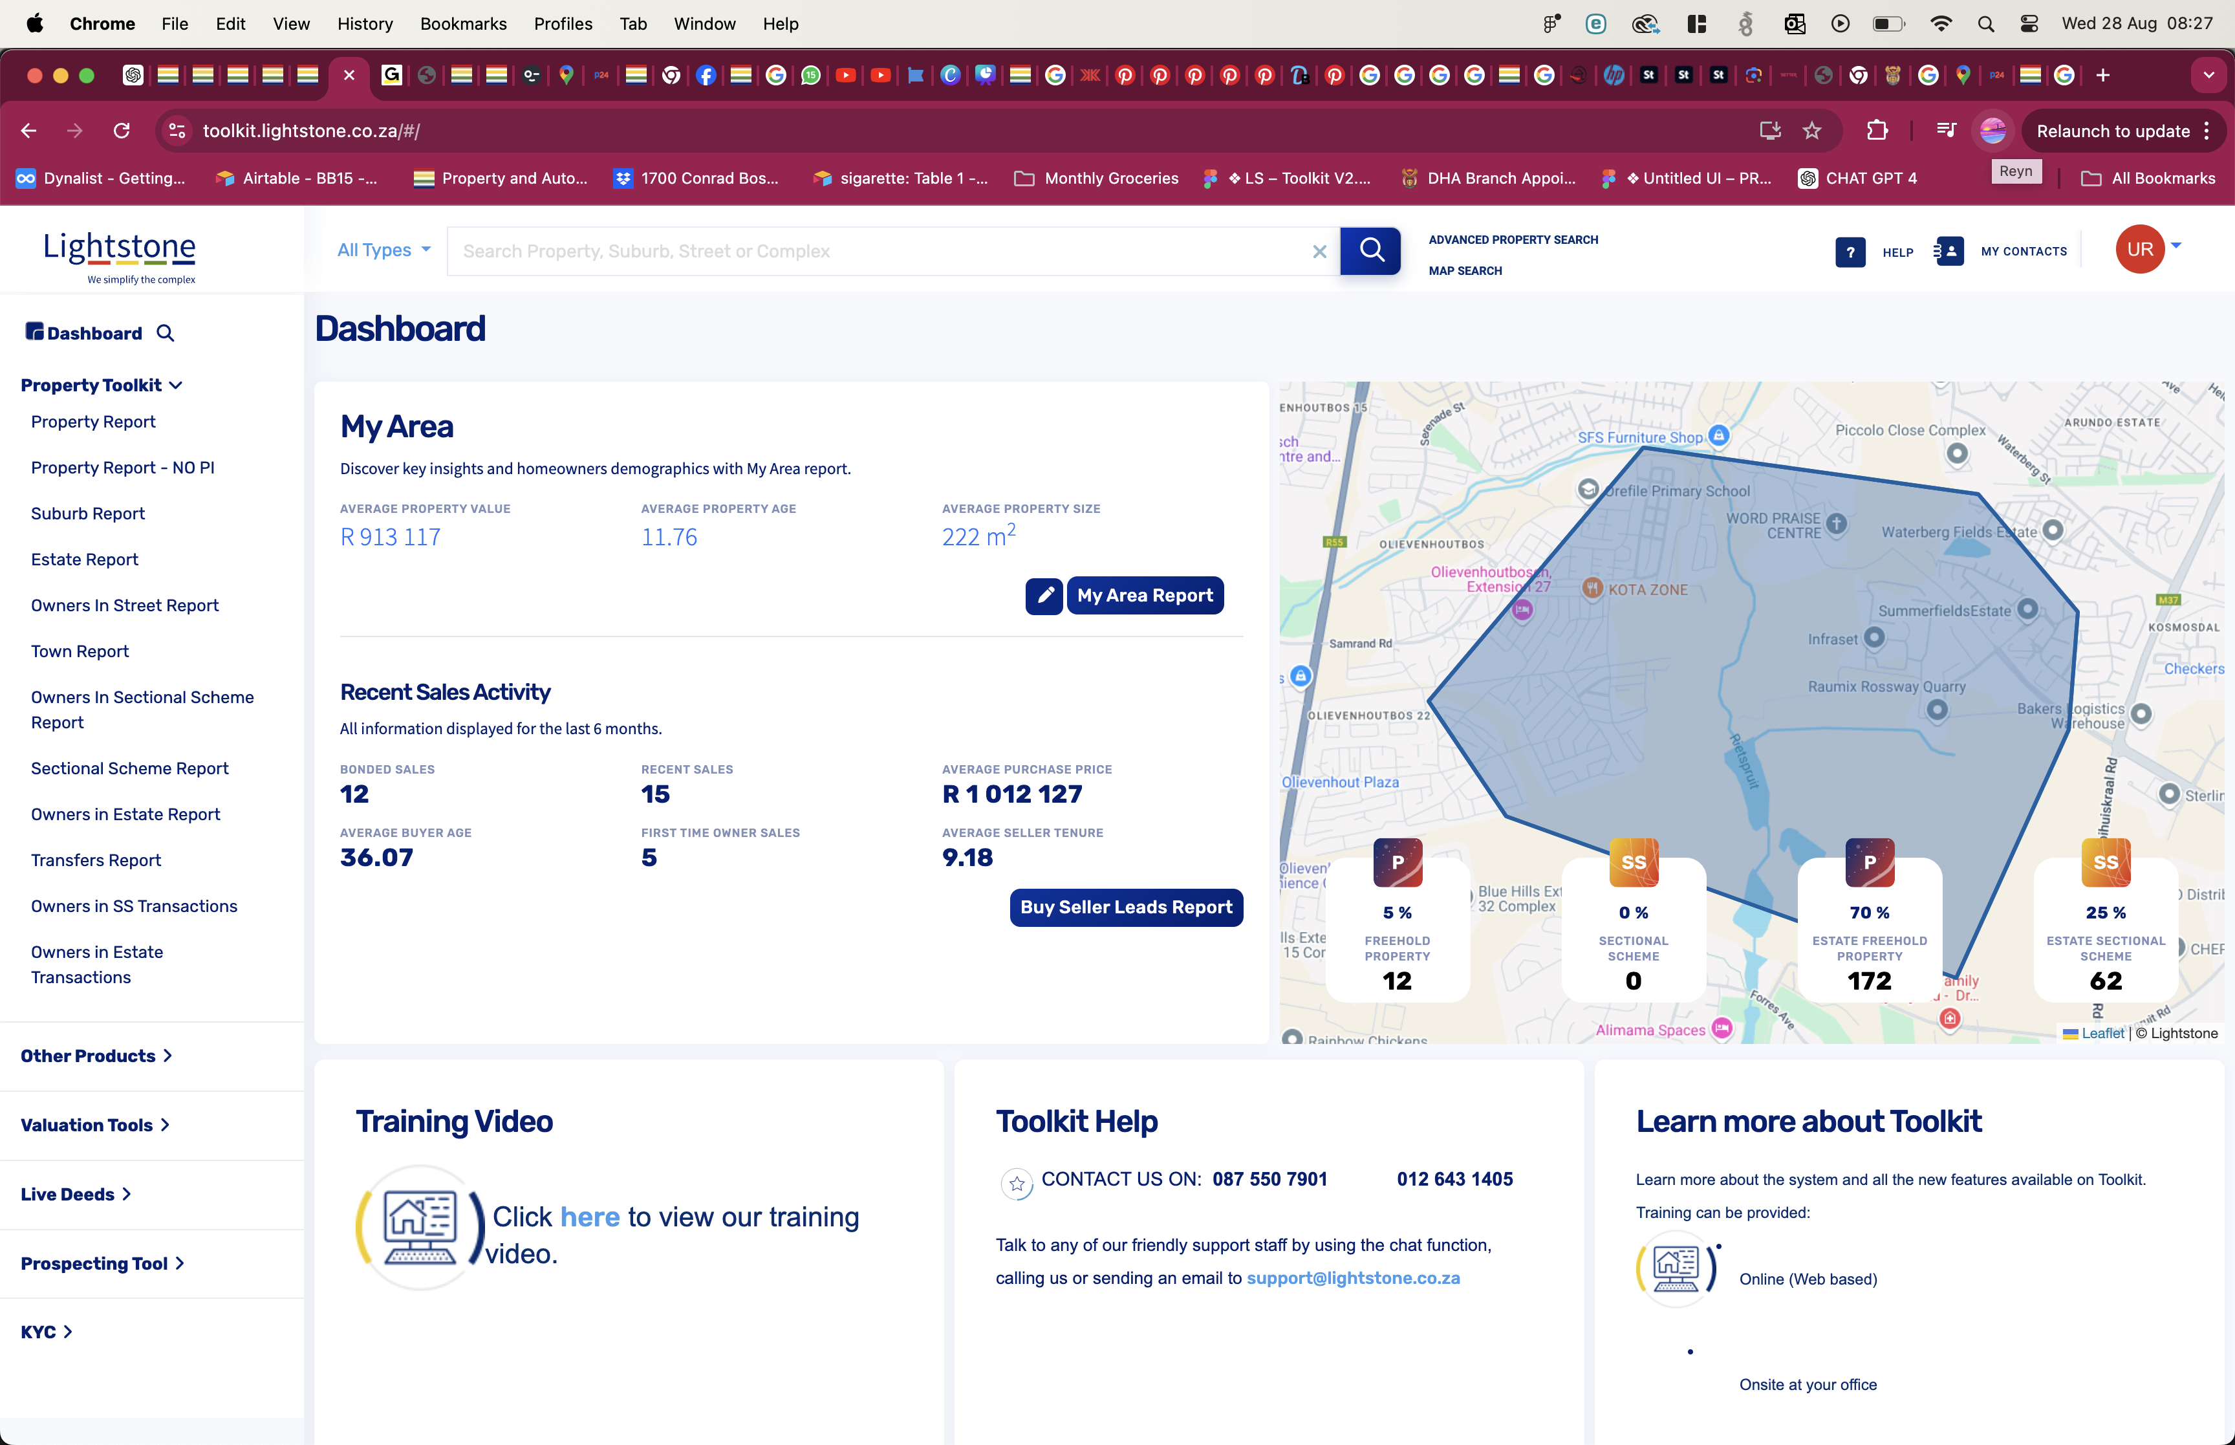Screen dimensions: 2235x1445
Task: Open the Help question mark icon
Action: coord(1850,252)
